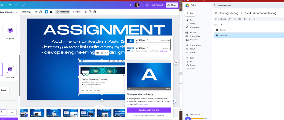Undo the last action in Canva
The width and height of the screenshot is (284, 120).
pos(10,5)
